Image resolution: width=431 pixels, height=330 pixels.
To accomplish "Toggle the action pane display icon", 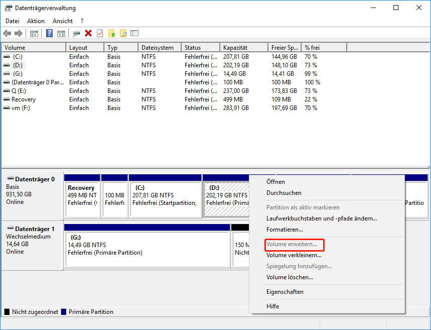I will (61, 33).
